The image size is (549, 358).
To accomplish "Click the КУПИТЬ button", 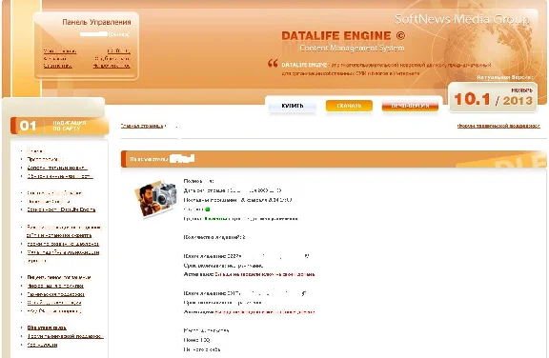I will (293, 106).
